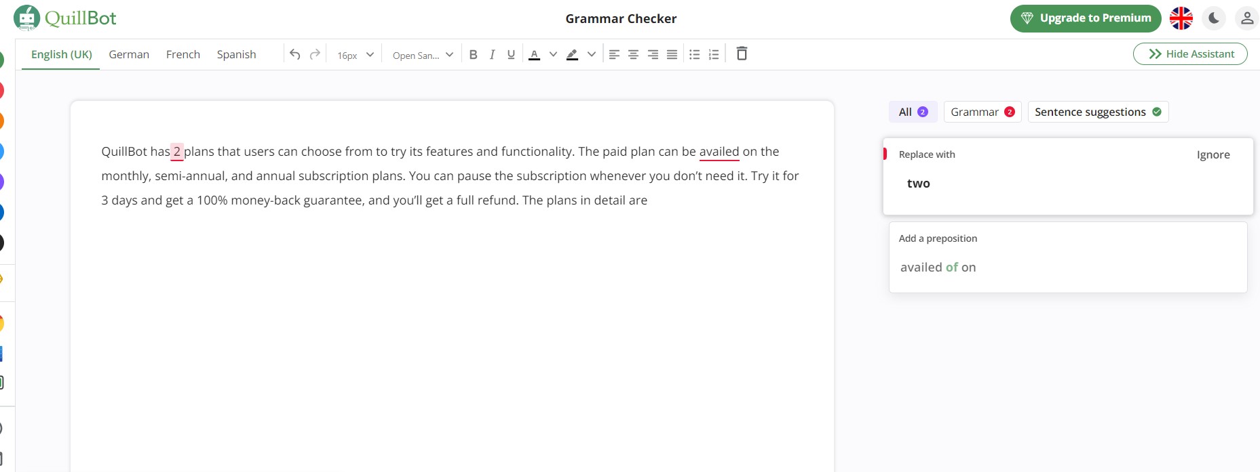Filter by Grammar suggestions tab

point(982,112)
